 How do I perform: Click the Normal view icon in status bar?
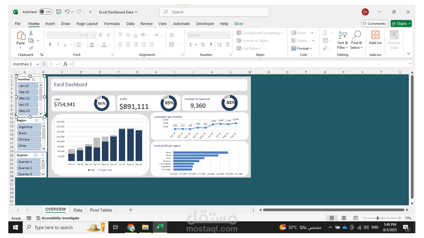[332, 218]
